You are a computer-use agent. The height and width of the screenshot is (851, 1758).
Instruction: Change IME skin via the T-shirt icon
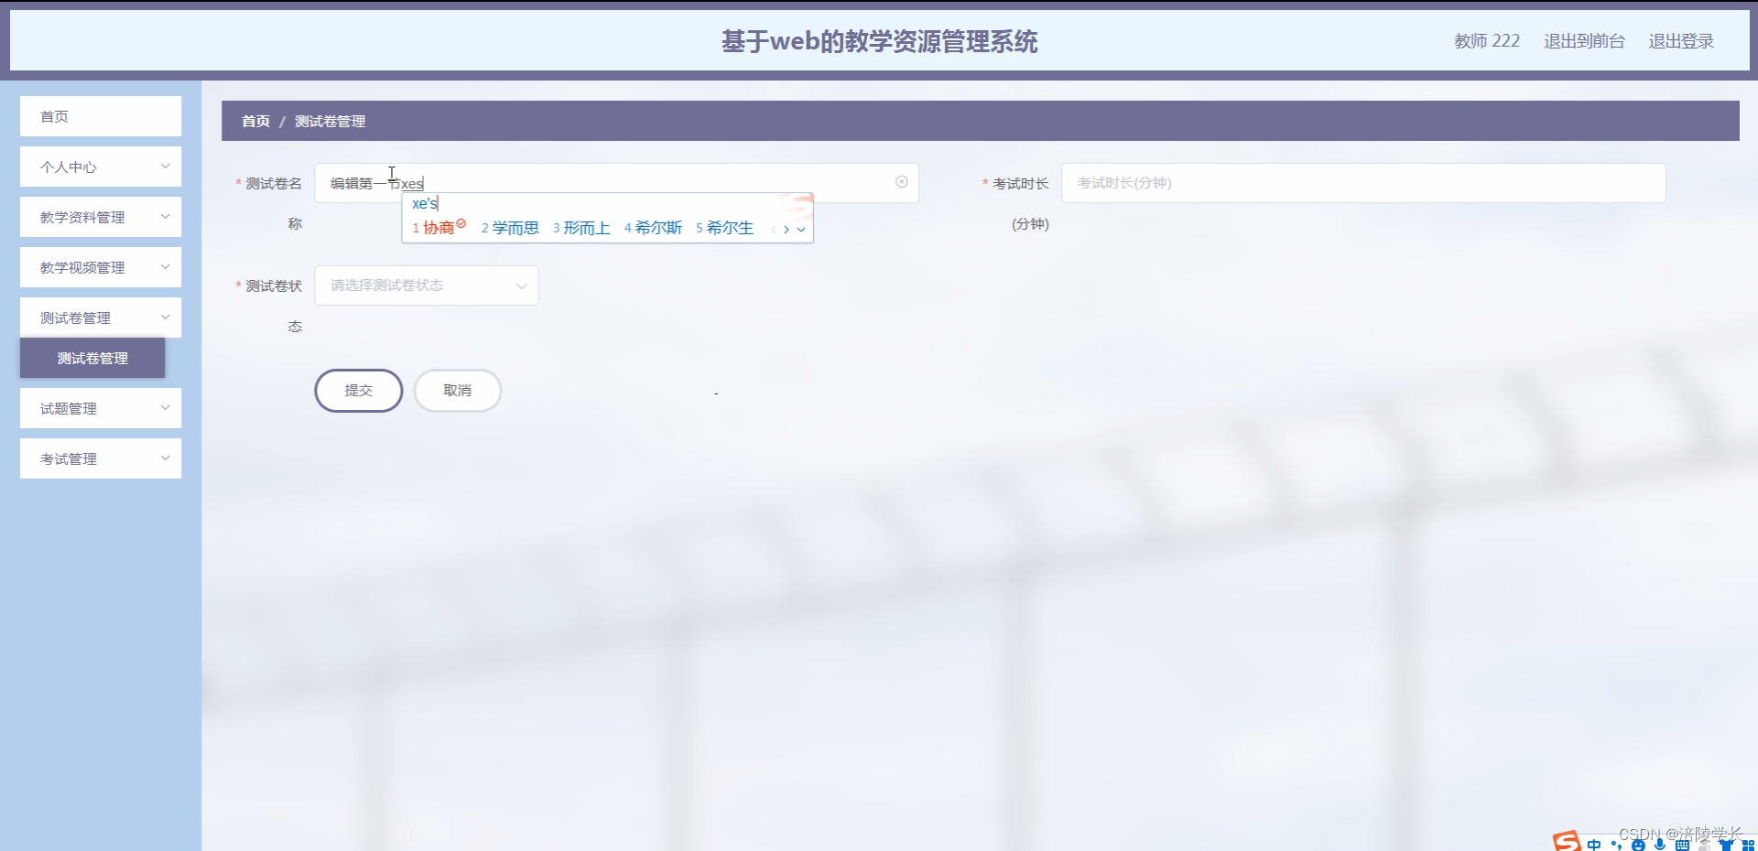pyautogui.click(x=1729, y=846)
